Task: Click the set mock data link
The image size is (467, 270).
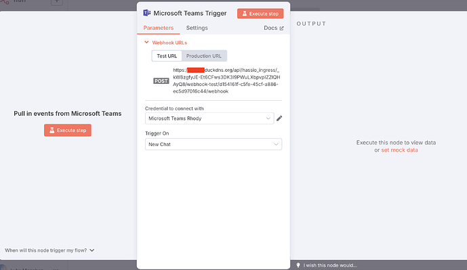Action: coord(399,150)
